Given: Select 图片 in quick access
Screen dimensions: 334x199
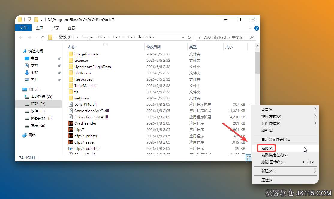Looking at the screenshot, I should (x=34, y=80).
